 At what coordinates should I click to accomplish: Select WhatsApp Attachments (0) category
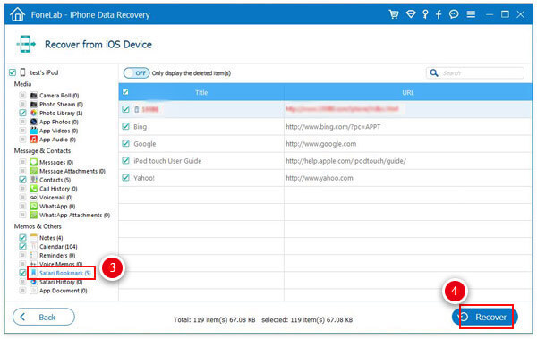click(74, 215)
